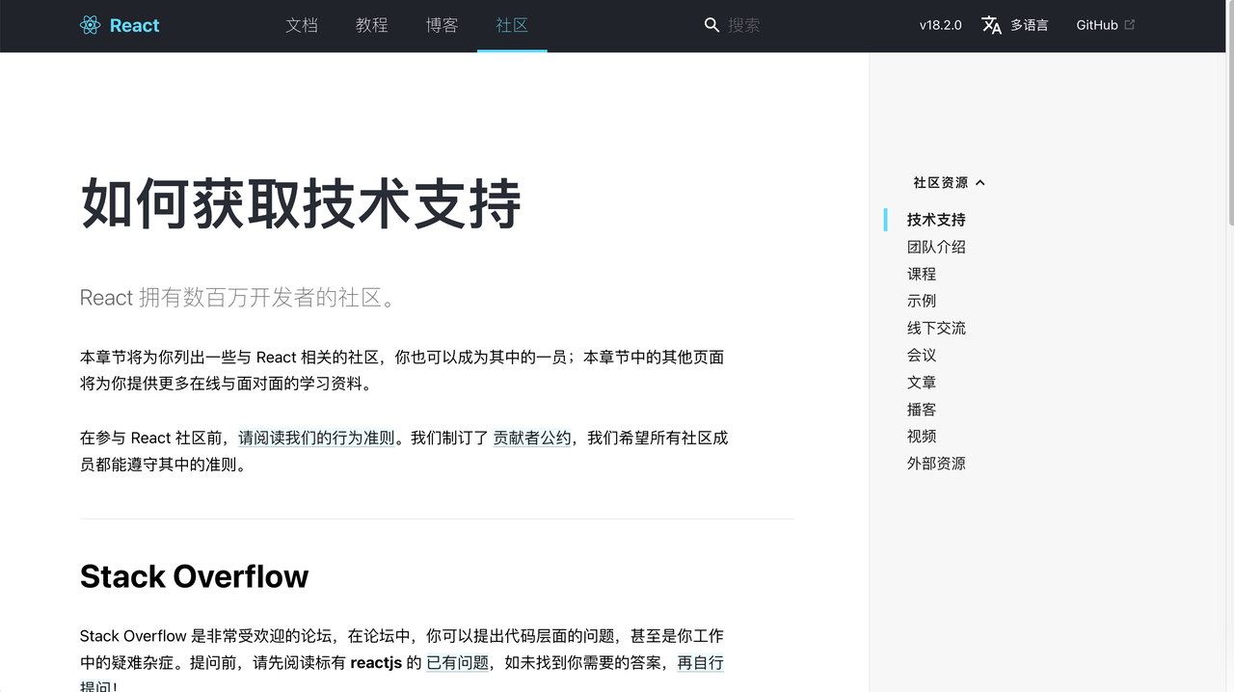Select 技术支持 in the sidebar
The height and width of the screenshot is (692, 1234).
(936, 220)
